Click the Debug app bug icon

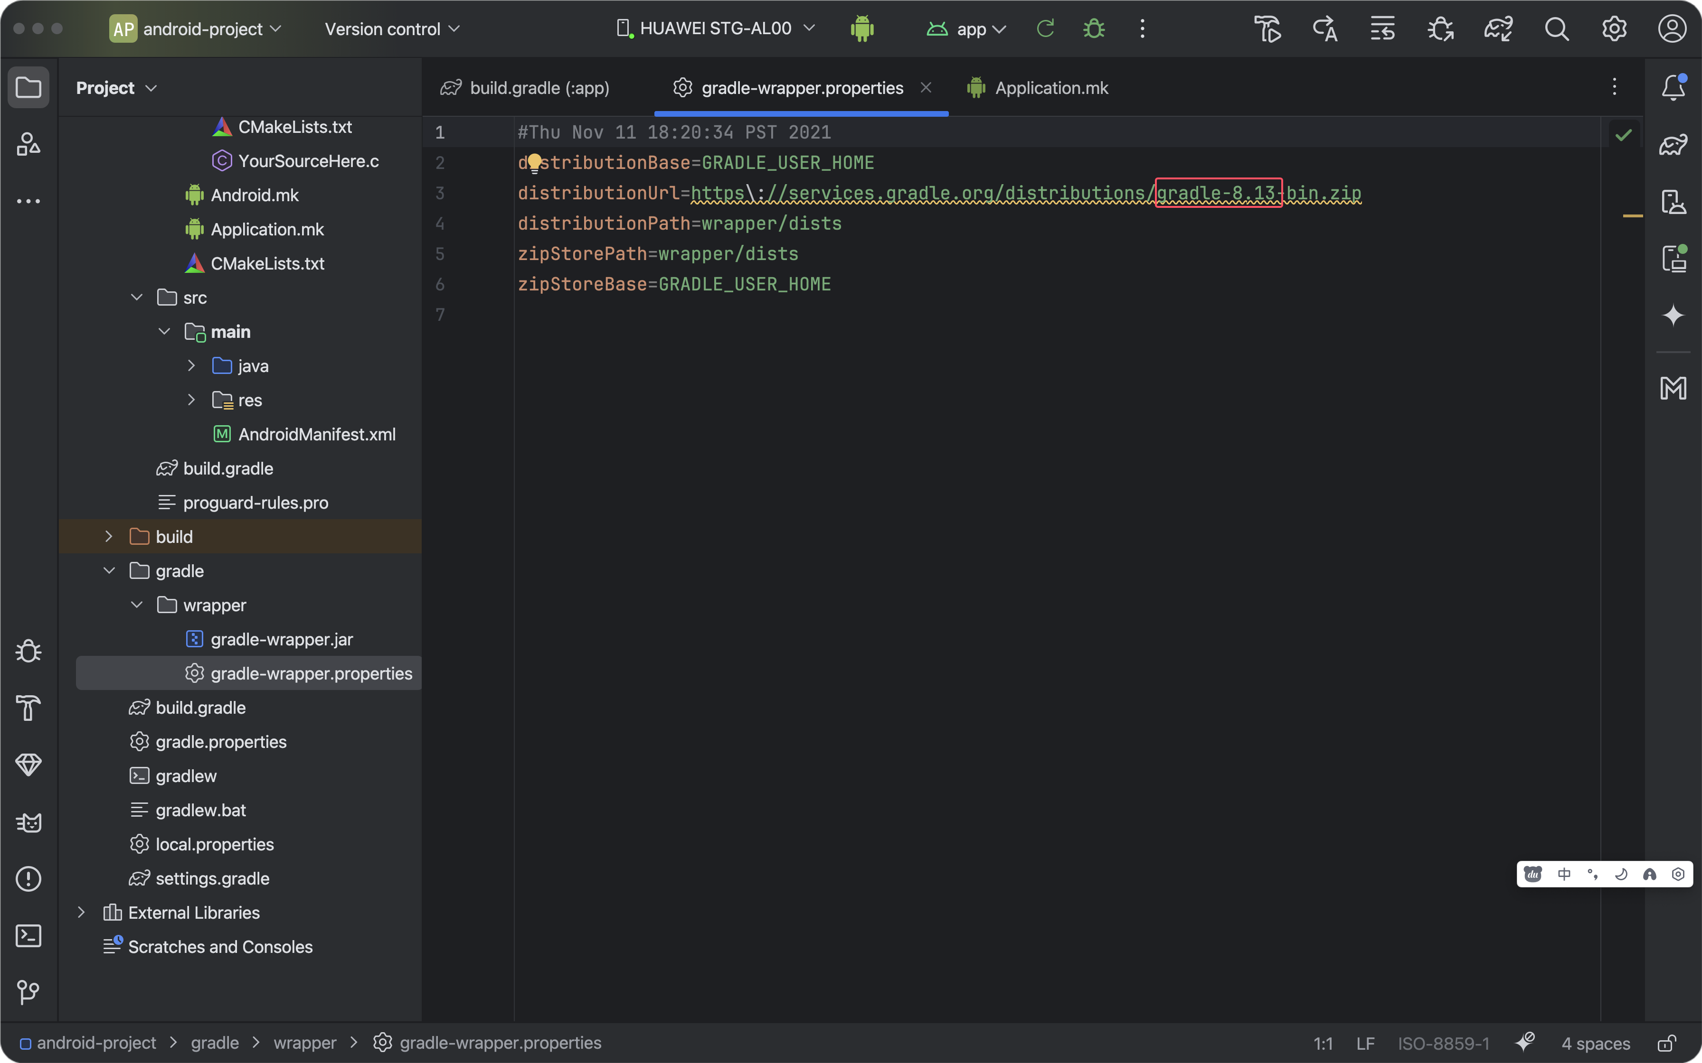pyautogui.click(x=1094, y=29)
